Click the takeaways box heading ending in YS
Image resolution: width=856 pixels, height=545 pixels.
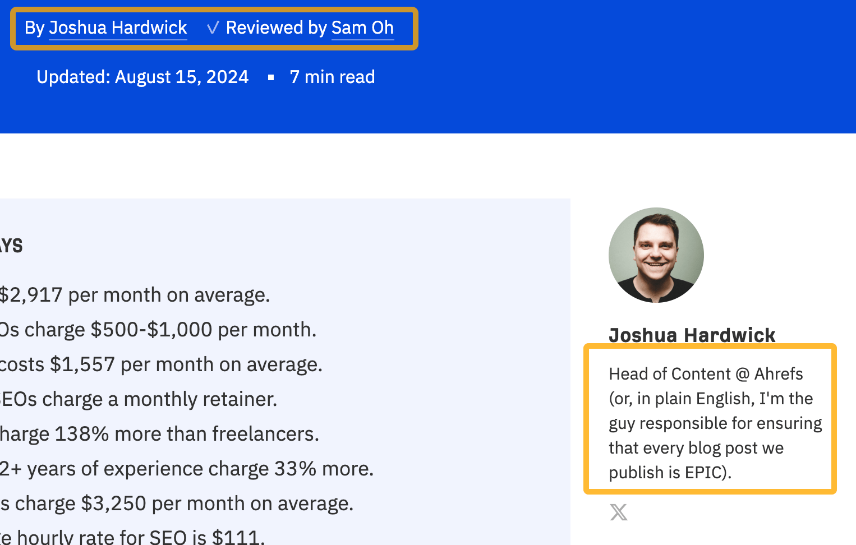11,246
